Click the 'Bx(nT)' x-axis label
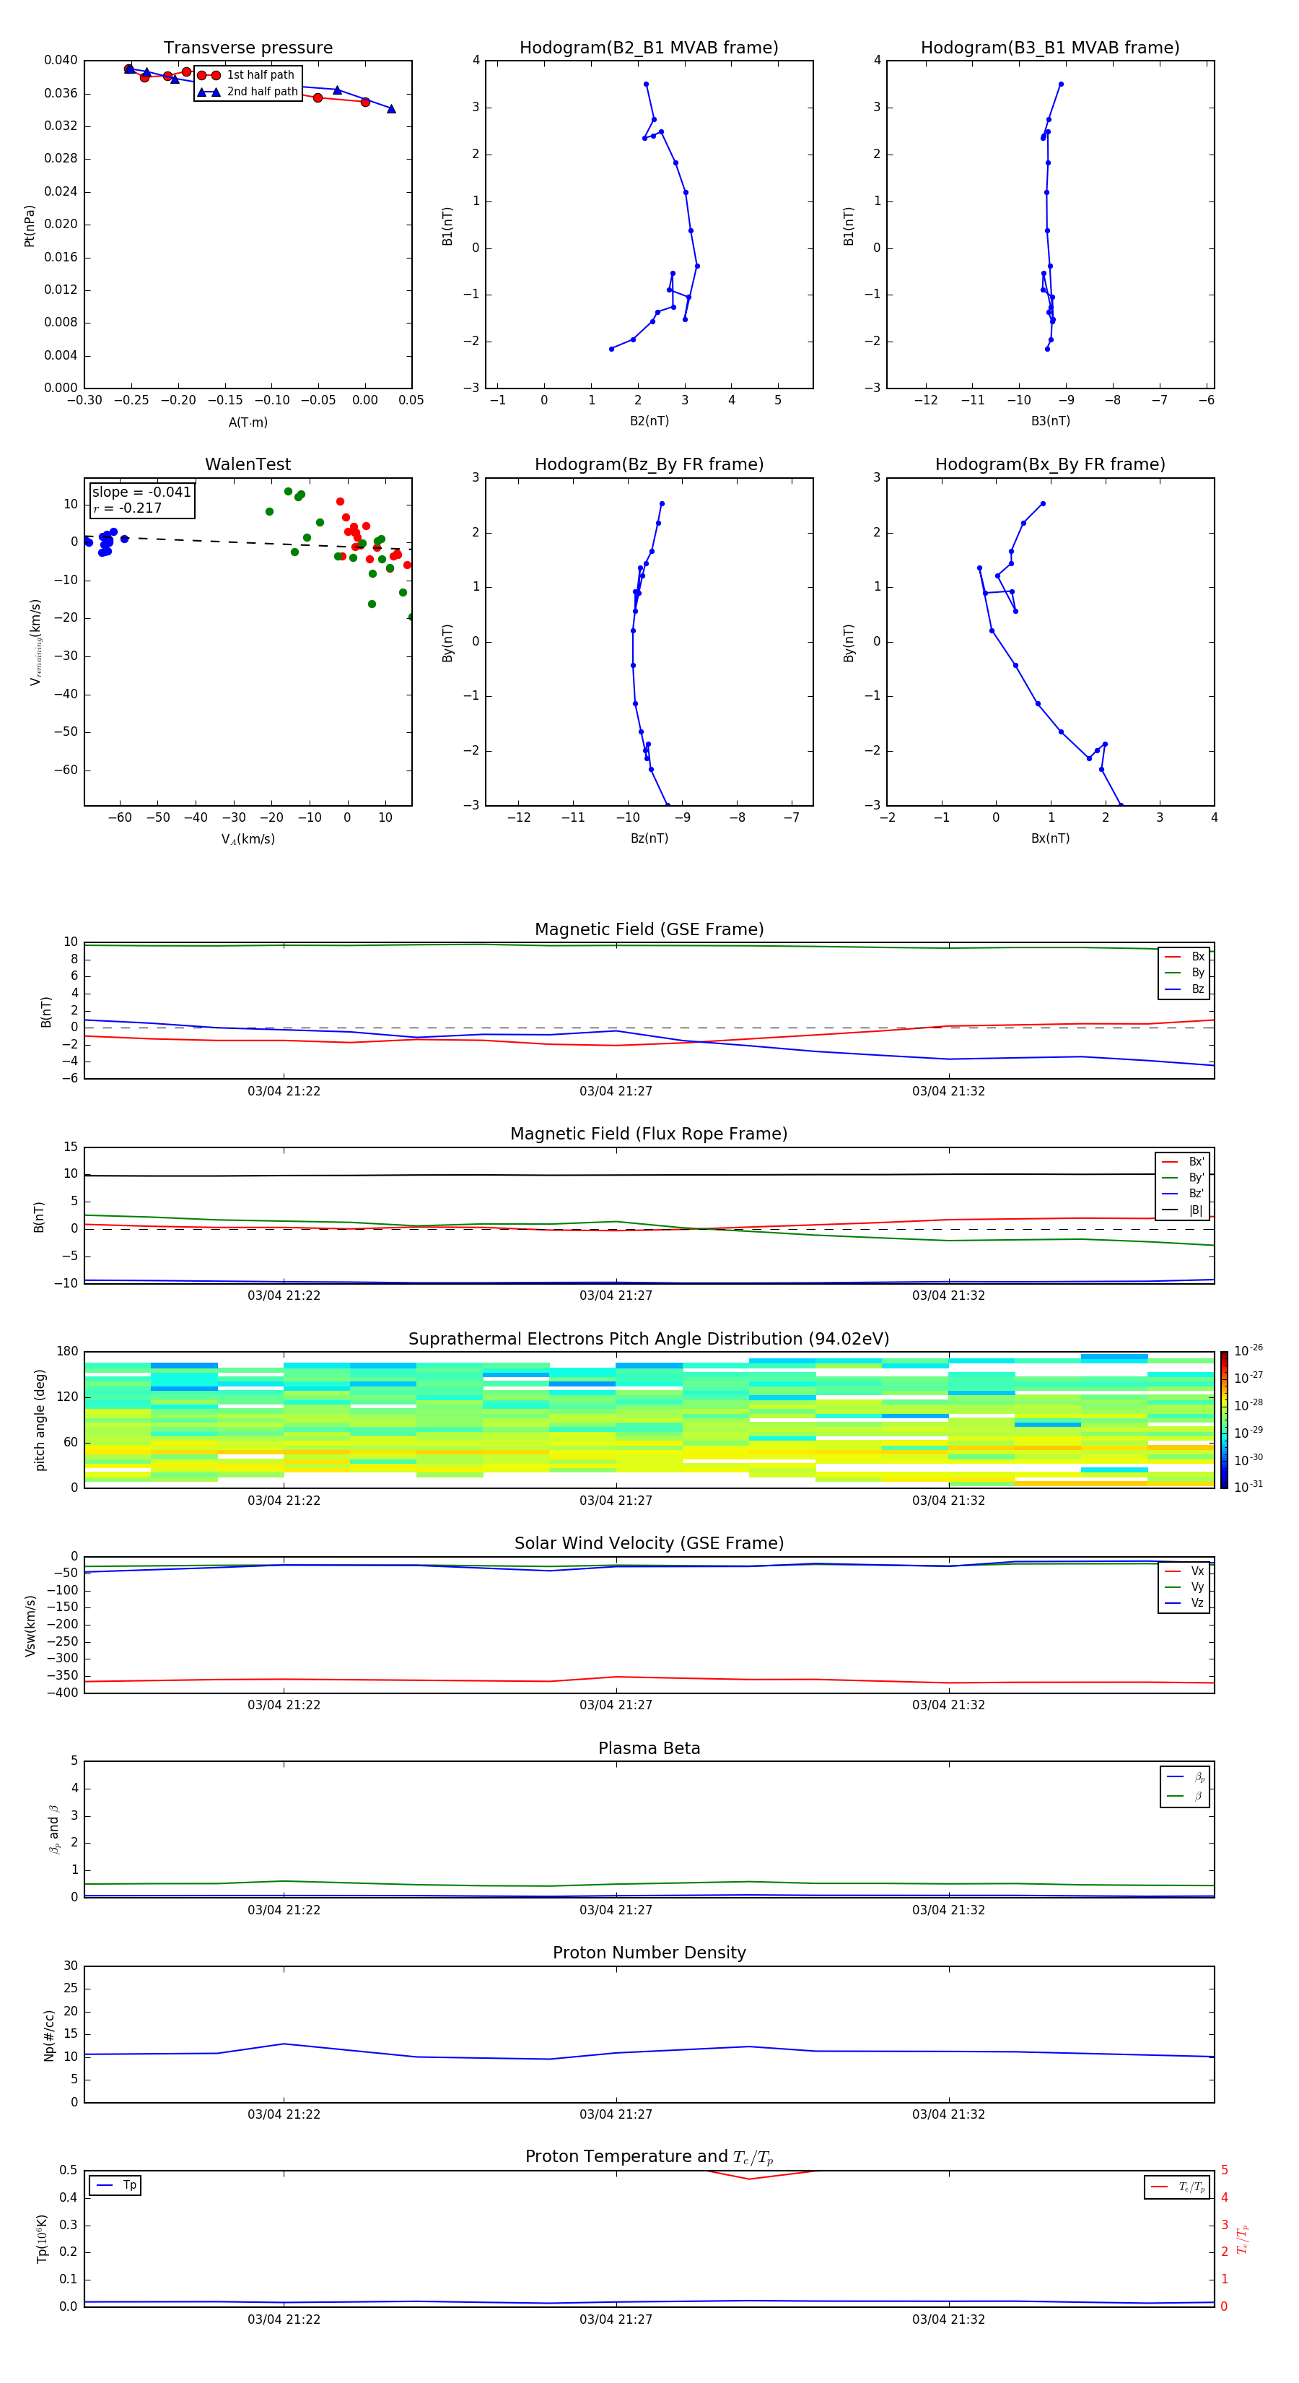1299x2383 pixels. pos(1050,838)
